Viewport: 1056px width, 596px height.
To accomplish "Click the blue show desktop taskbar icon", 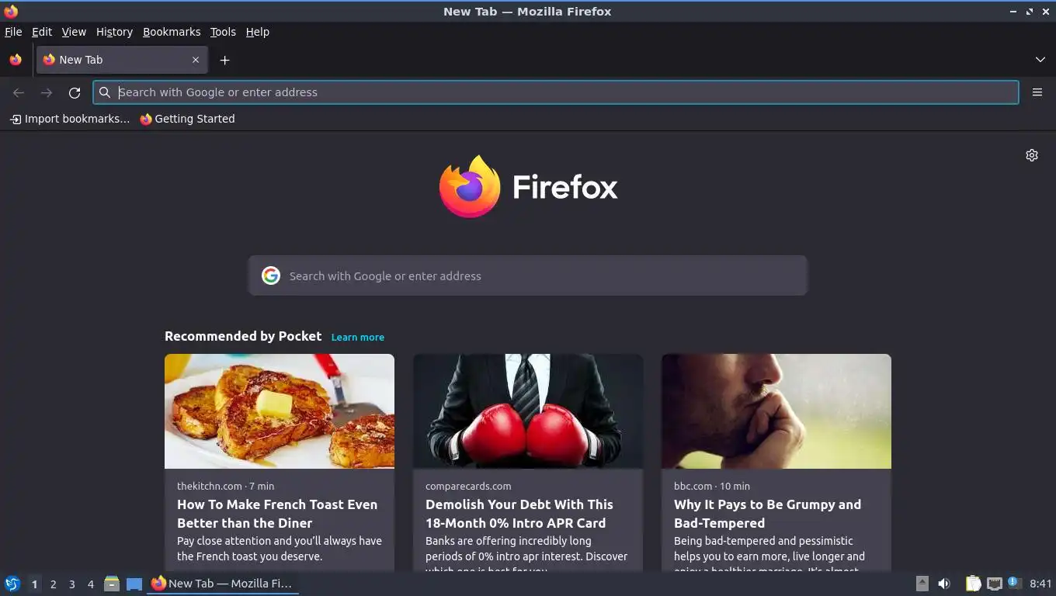I will click(x=134, y=584).
